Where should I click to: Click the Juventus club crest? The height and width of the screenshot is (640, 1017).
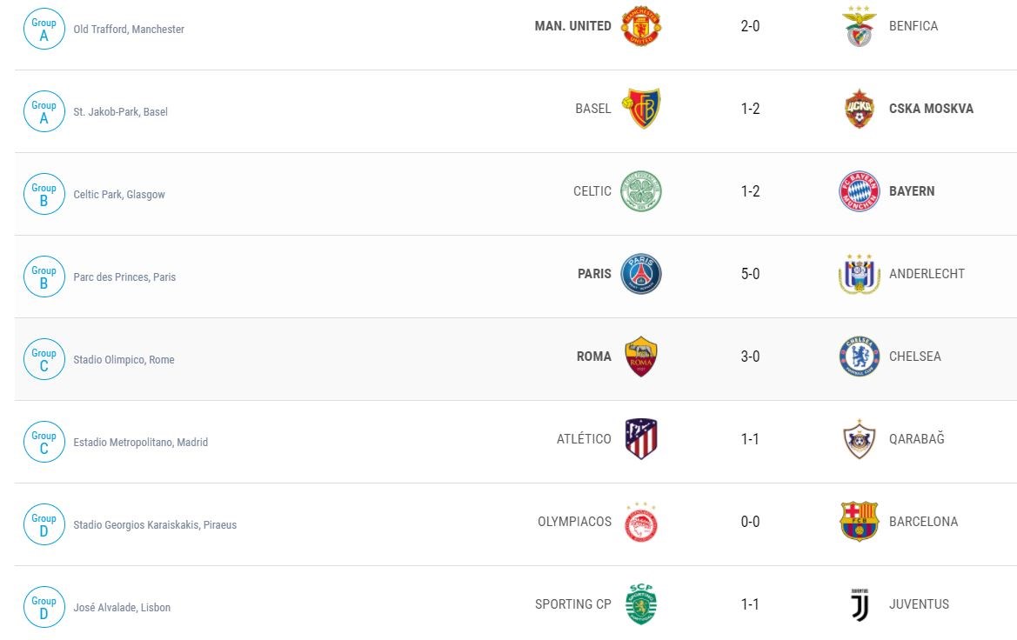859,604
